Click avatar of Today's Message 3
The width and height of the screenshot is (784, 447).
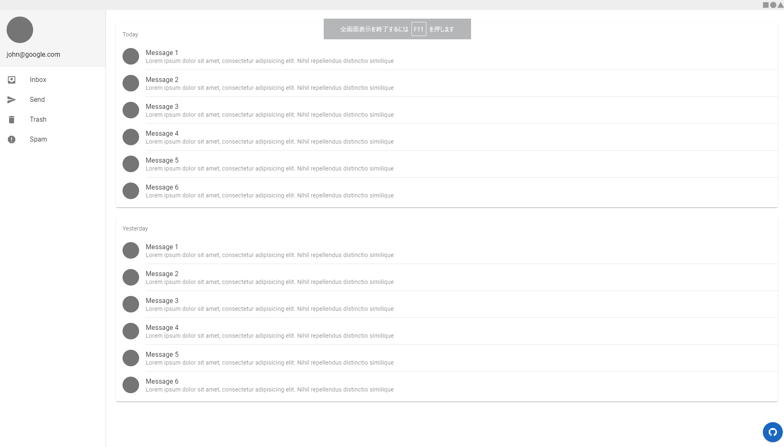[x=131, y=110]
